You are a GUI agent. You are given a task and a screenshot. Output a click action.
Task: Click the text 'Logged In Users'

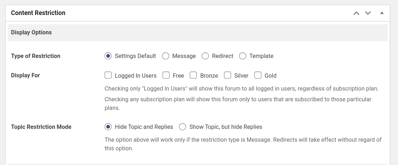[136, 76]
